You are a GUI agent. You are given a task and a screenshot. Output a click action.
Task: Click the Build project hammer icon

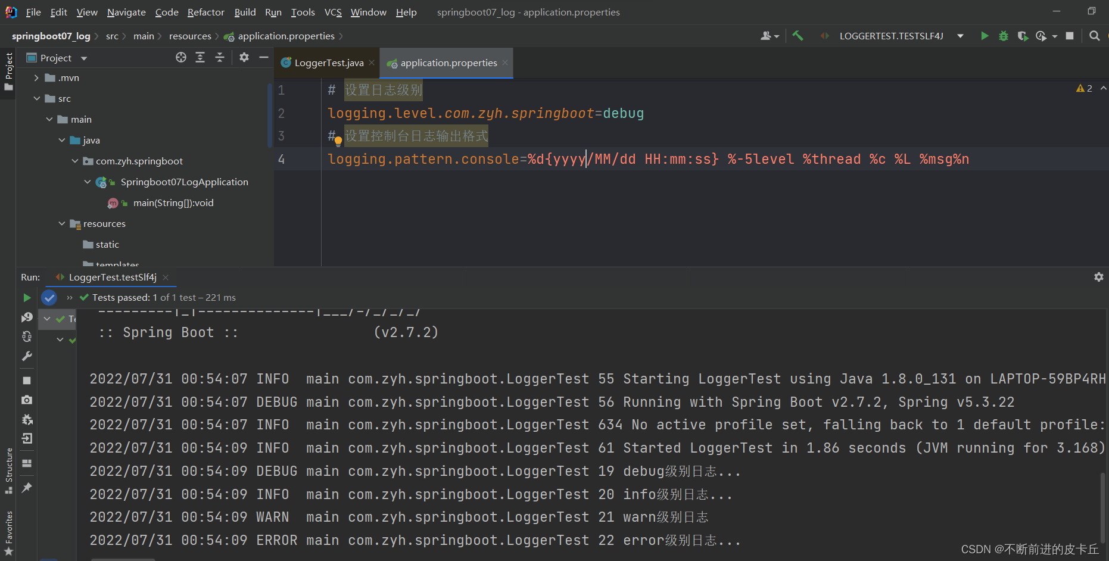tap(798, 36)
